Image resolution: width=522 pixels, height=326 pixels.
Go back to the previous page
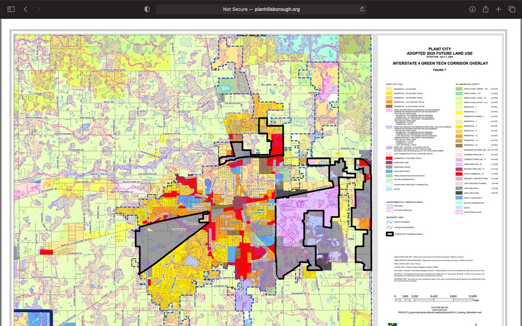[26, 9]
